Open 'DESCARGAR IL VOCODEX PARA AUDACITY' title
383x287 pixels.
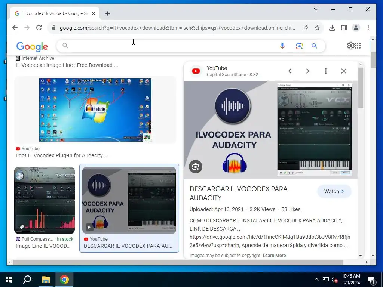[x=238, y=193]
